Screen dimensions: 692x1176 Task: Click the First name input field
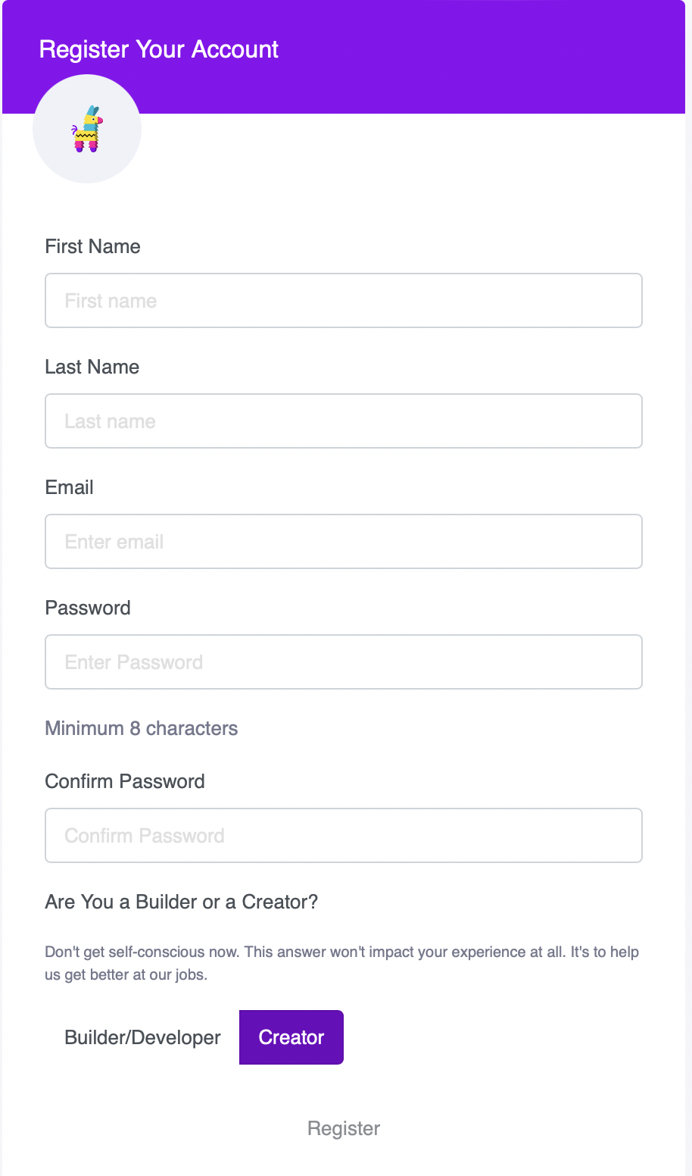(344, 301)
